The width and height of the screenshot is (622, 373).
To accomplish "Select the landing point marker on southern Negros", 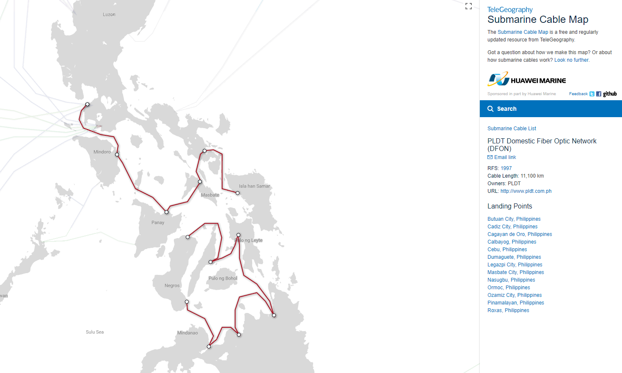I will [187, 302].
